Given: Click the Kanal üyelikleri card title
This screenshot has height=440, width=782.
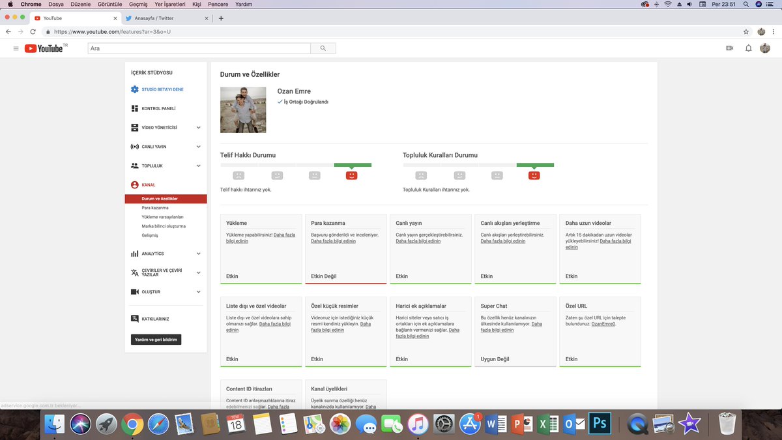Looking at the screenshot, I should (x=329, y=389).
